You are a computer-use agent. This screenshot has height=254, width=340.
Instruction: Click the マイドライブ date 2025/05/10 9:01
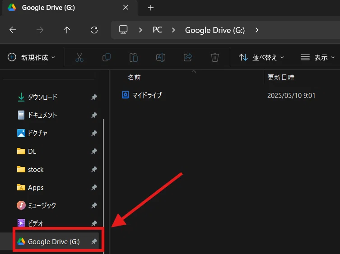291,95
